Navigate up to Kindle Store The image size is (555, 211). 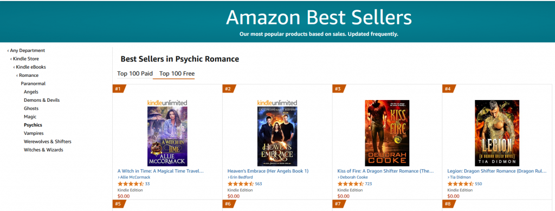click(x=24, y=58)
